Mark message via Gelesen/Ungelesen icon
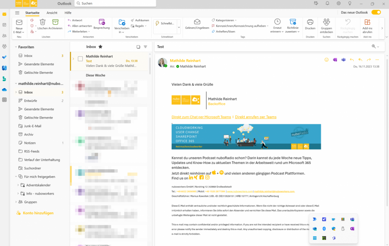The width and height of the screenshot is (389, 246). (x=197, y=22)
